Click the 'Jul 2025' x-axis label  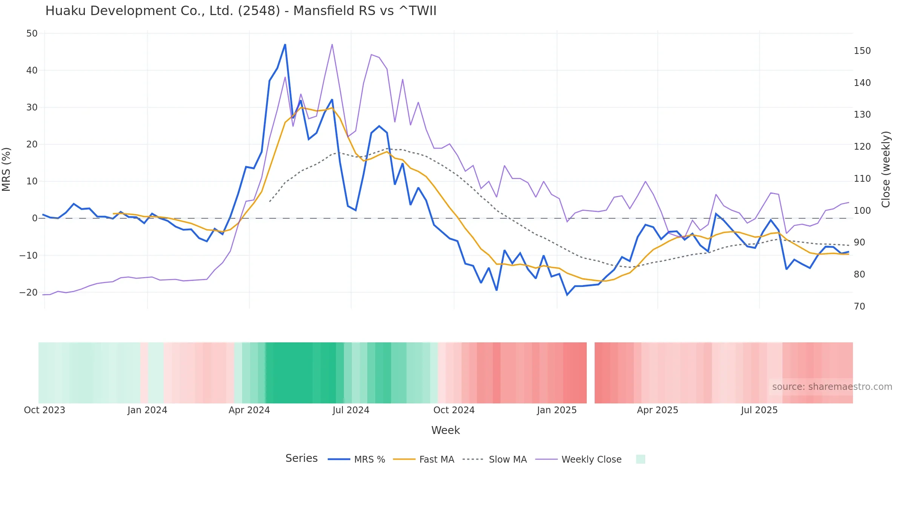pos(759,410)
